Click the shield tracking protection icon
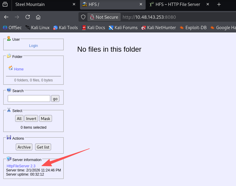236x186 pixels. (84, 17)
